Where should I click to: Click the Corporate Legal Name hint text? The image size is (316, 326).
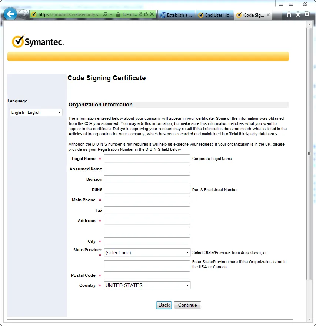tap(212, 159)
